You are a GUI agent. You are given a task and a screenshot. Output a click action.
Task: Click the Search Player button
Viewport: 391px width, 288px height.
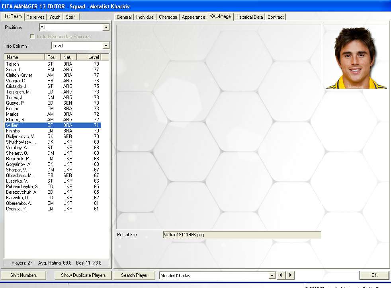click(x=134, y=275)
